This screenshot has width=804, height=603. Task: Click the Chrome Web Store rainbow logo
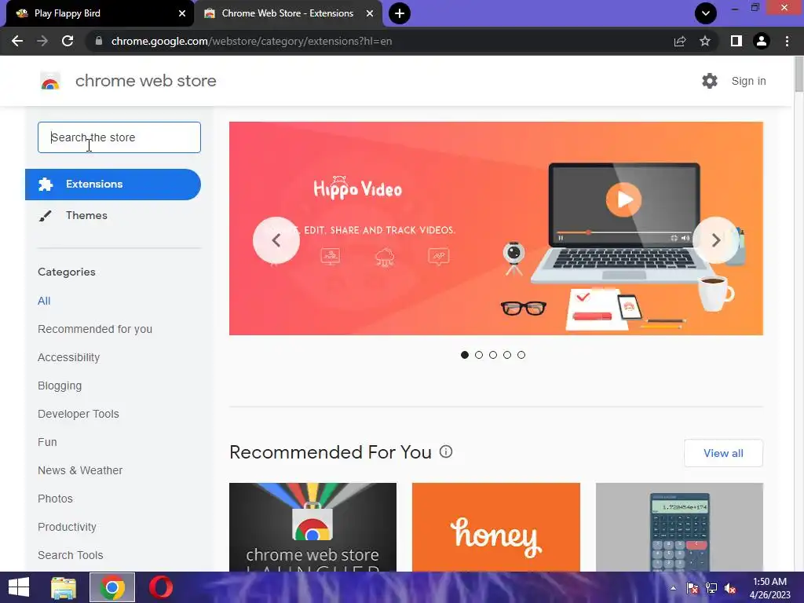(50, 81)
